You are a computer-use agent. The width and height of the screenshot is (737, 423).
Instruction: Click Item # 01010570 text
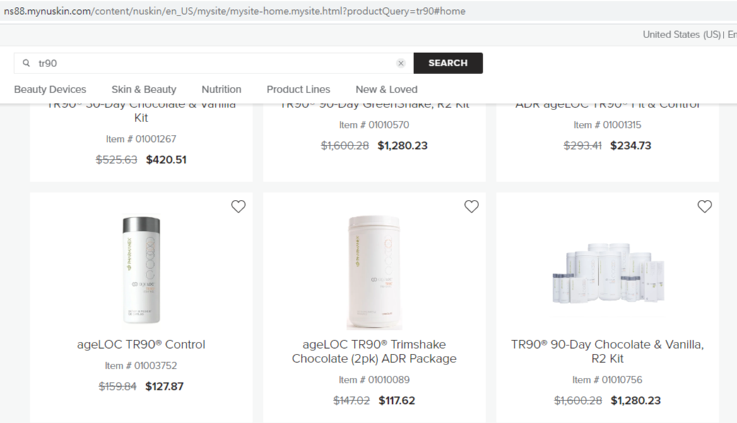pos(374,125)
